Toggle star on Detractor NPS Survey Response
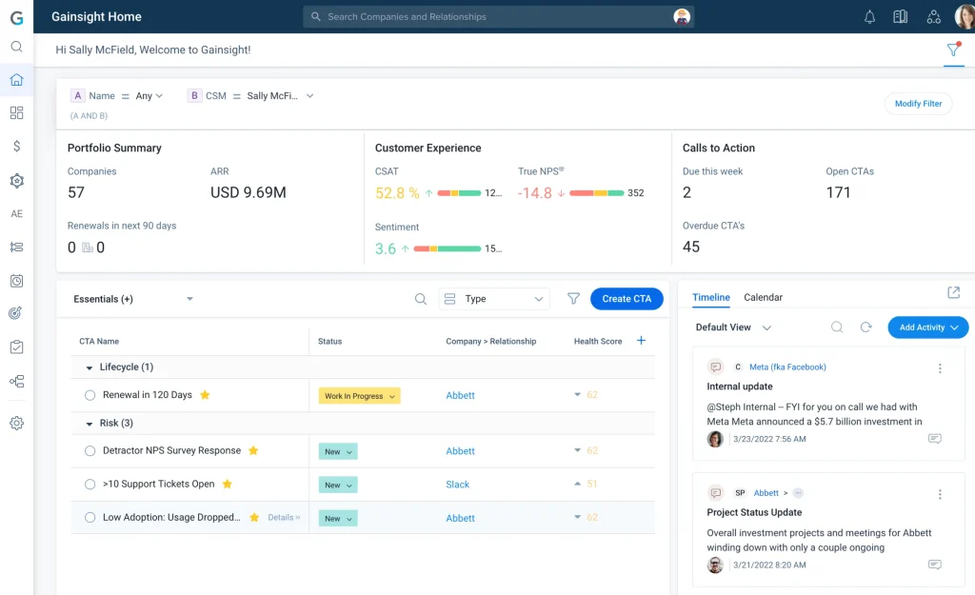 pos(253,450)
